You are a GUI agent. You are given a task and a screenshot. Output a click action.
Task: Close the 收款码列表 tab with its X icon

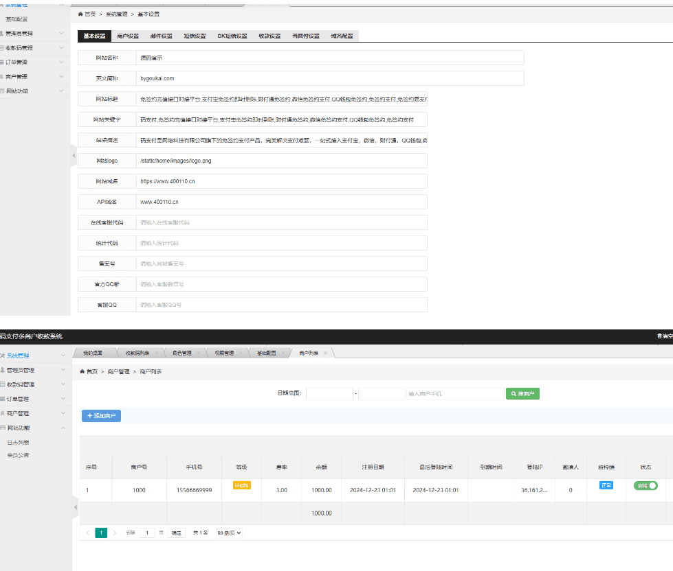(x=156, y=353)
